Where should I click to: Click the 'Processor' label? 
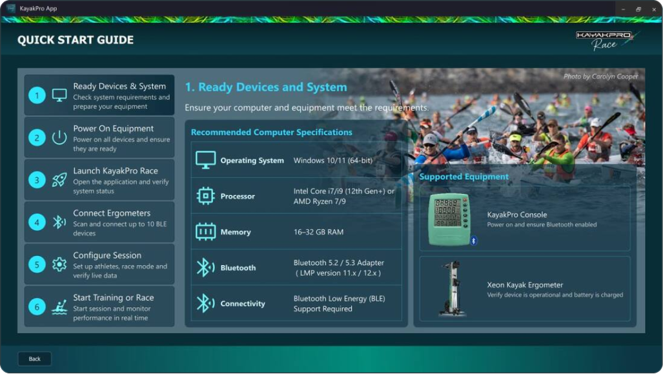(x=238, y=196)
